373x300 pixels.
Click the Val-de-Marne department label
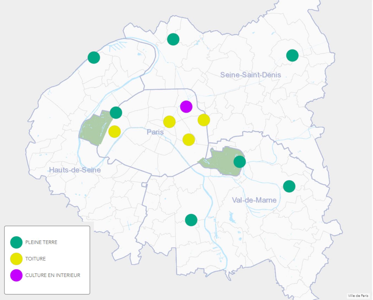254,200
